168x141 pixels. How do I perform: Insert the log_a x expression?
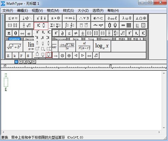(102, 46)
